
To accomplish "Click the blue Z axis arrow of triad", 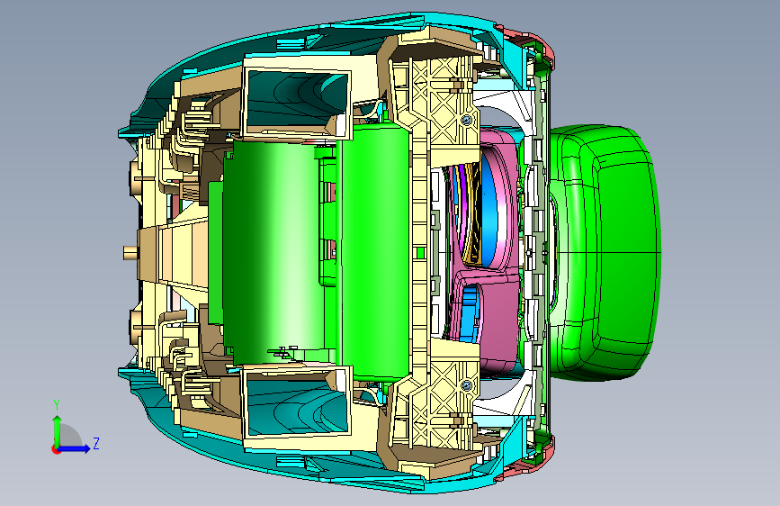I will pos(75,448).
